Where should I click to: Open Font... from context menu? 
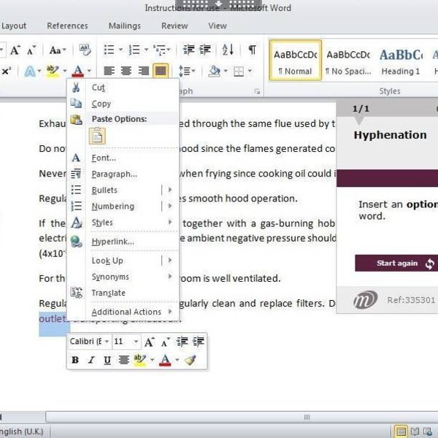[x=123, y=158]
